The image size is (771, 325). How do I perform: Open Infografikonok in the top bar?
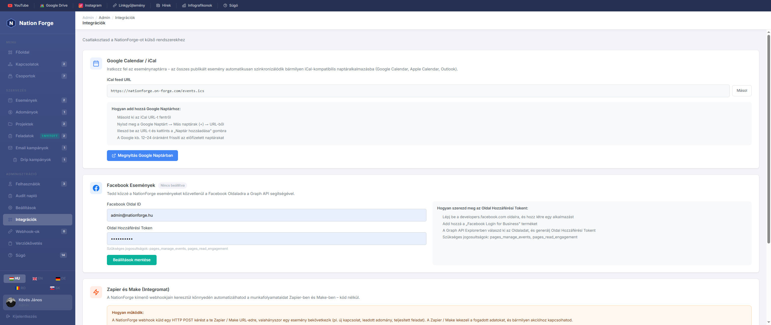[197, 5]
